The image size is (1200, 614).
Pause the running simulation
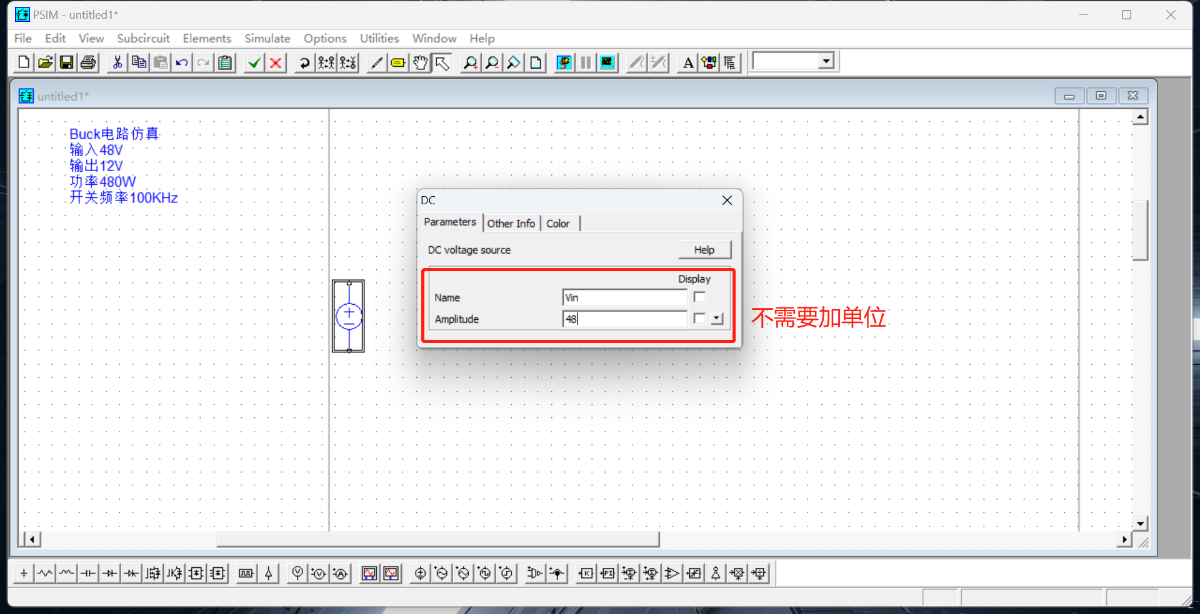tap(585, 62)
